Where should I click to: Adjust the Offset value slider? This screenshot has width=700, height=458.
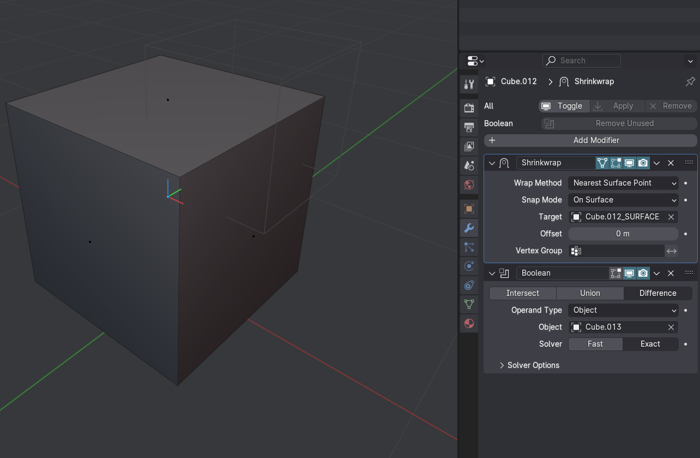pos(623,234)
